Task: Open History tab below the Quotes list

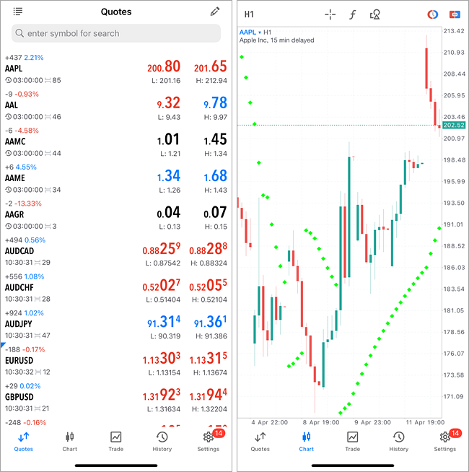Action: point(162,440)
